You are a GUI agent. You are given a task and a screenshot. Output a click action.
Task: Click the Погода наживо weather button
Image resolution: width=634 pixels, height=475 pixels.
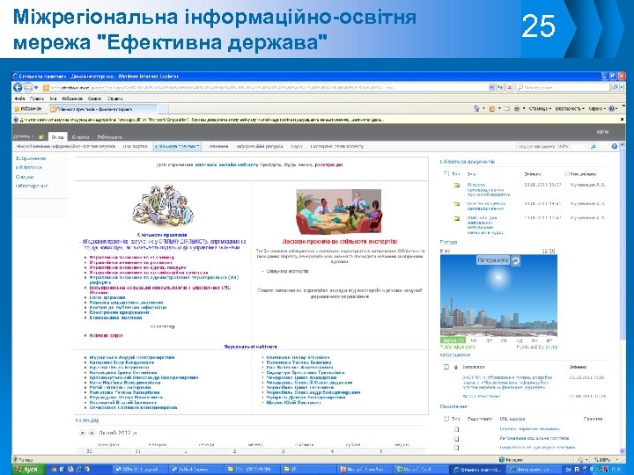click(x=493, y=260)
